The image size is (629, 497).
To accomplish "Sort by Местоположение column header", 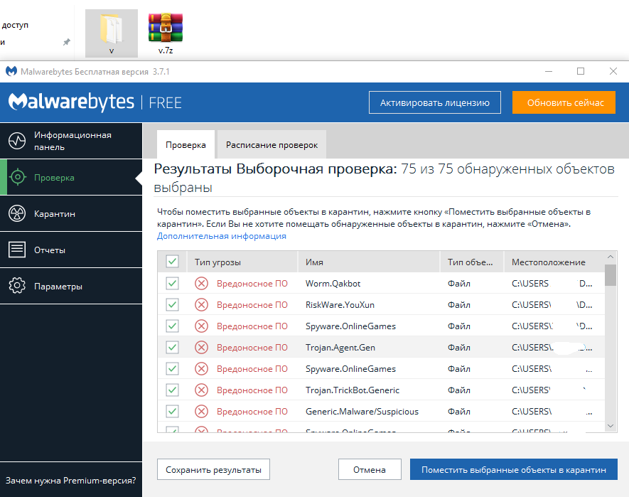I will [x=554, y=262].
